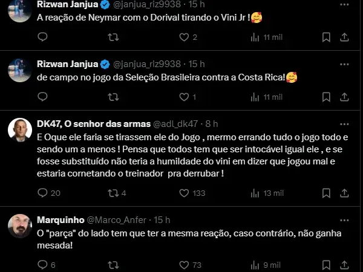The width and height of the screenshot is (363, 272).
Task: Open more options on DK47's tweet
Action: [345, 123]
